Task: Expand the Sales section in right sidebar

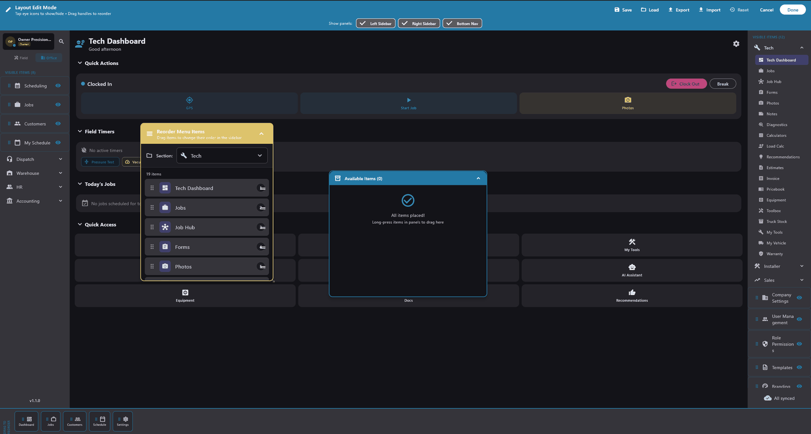Action: point(802,280)
